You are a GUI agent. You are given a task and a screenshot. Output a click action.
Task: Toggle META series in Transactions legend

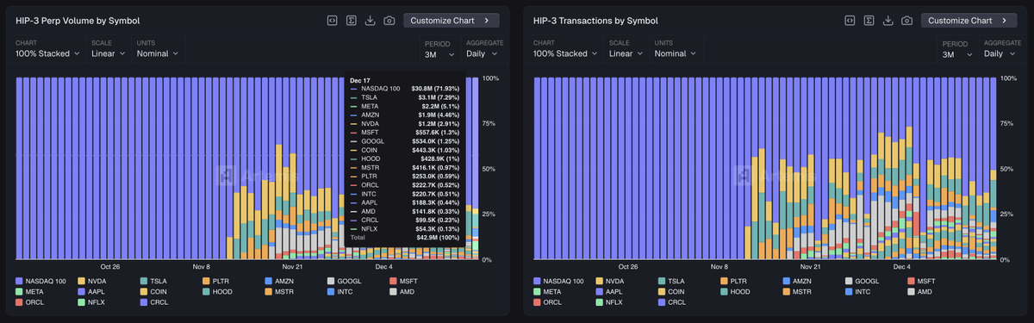pyautogui.click(x=547, y=292)
